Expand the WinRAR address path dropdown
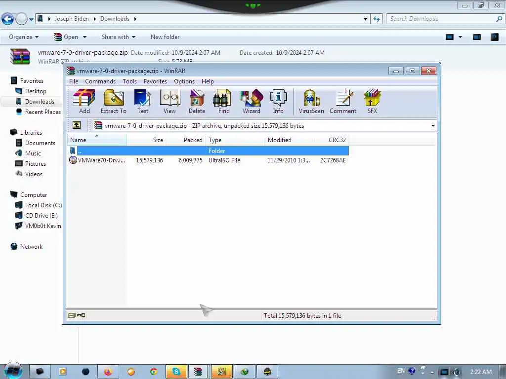506x379 pixels. 433,126
